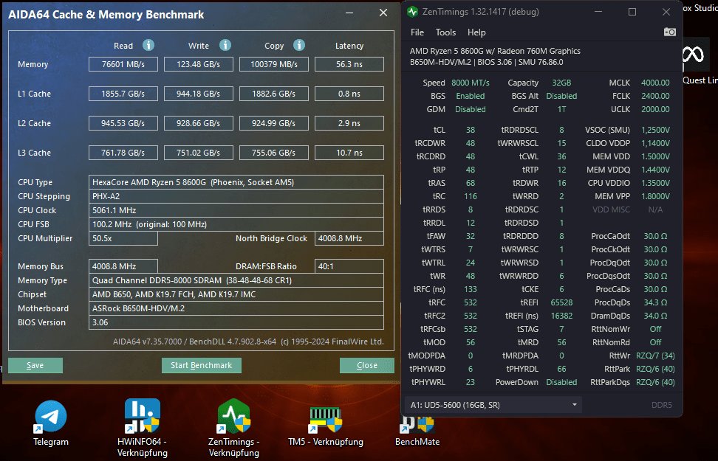Click the Capacity value 32GB
718x461 pixels.
click(x=561, y=83)
